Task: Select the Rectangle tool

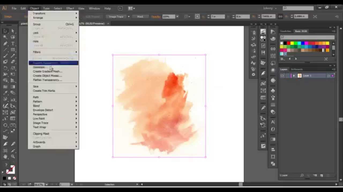Action: 13,50
